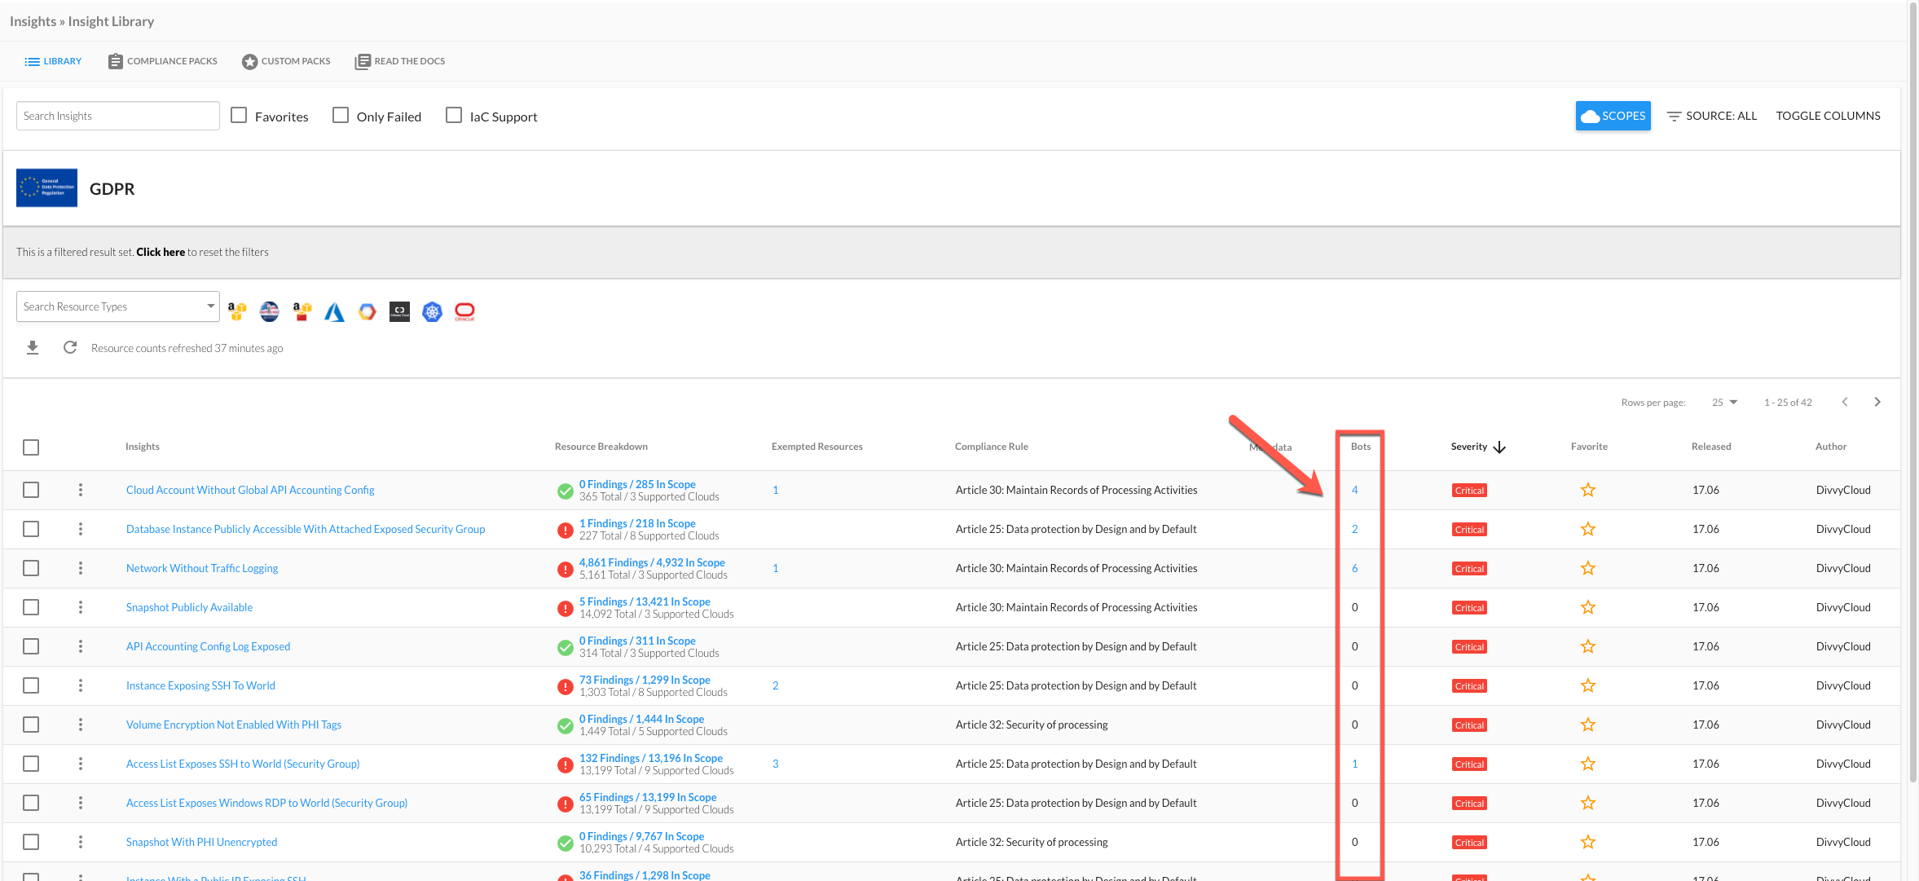Change rows per page dropdown
The height and width of the screenshot is (881, 1919).
[x=1724, y=402]
